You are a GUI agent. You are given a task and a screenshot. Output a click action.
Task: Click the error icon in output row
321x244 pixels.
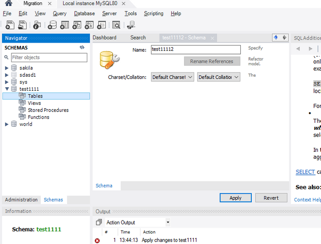point(97,240)
